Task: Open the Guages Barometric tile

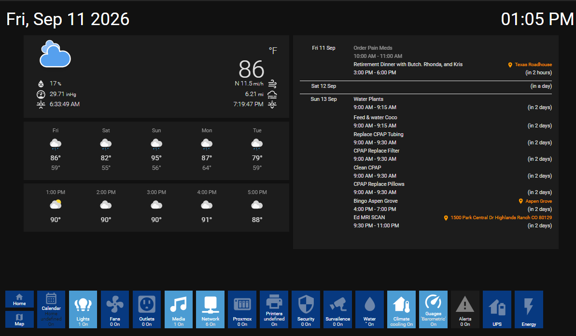Action: tap(433, 309)
